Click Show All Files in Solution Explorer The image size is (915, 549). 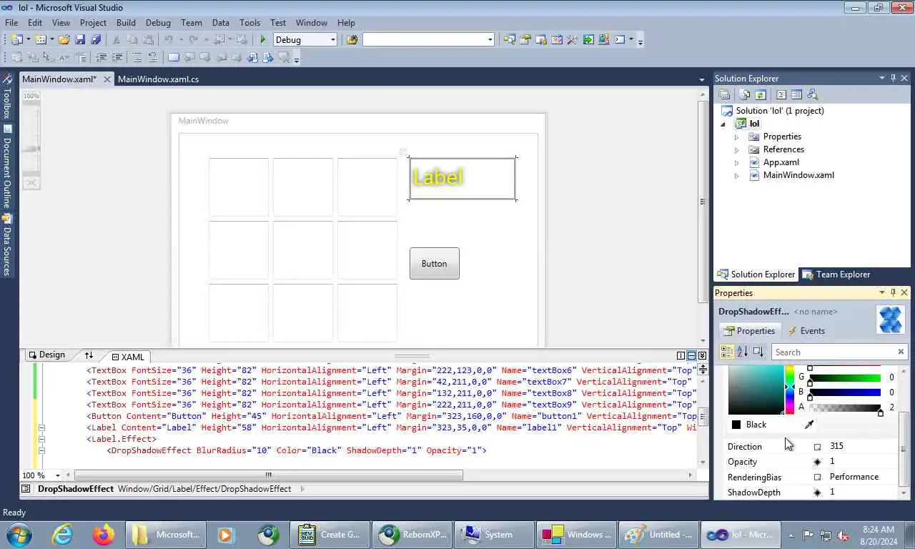tap(744, 94)
